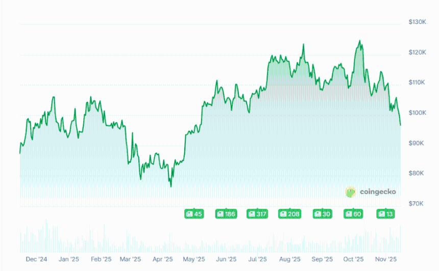
Task: Click the Jul '25 date label
Action: (x=258, y=259)
